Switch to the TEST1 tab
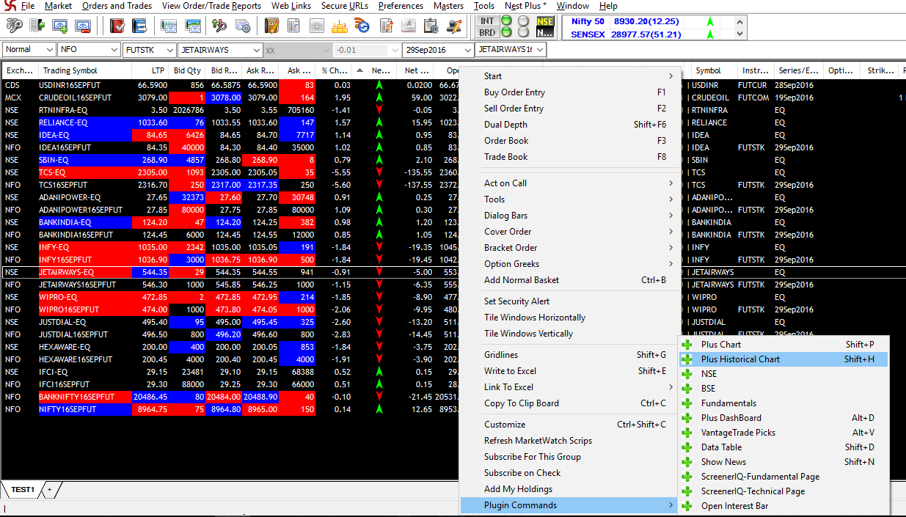 (23, 489)
